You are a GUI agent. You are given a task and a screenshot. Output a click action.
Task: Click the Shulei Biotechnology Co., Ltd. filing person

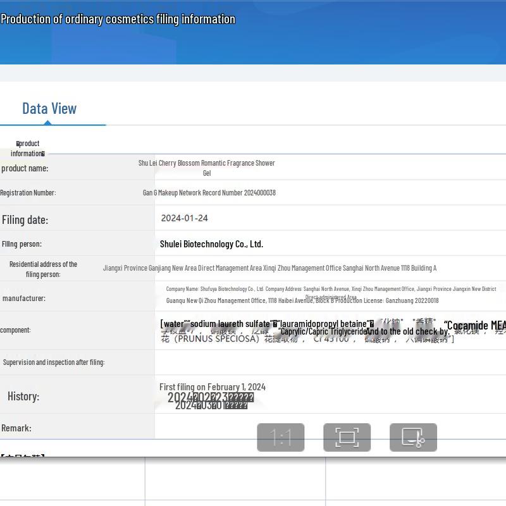coord(211,244)
